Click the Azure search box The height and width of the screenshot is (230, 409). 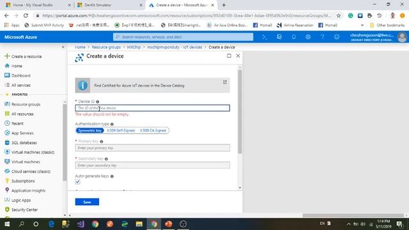pyautogui.click(x=183, y=37)
